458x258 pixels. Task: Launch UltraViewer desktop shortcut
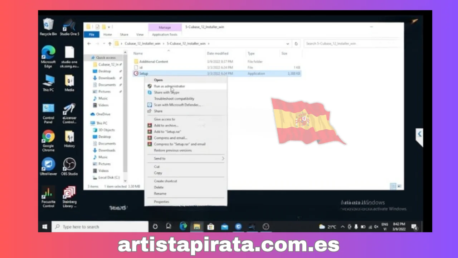tap(48, 167)
